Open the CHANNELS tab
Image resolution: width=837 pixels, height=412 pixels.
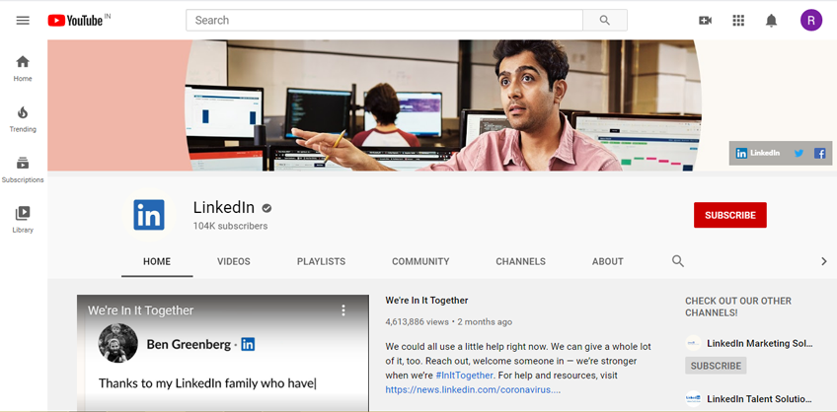[x=520, y=262]
